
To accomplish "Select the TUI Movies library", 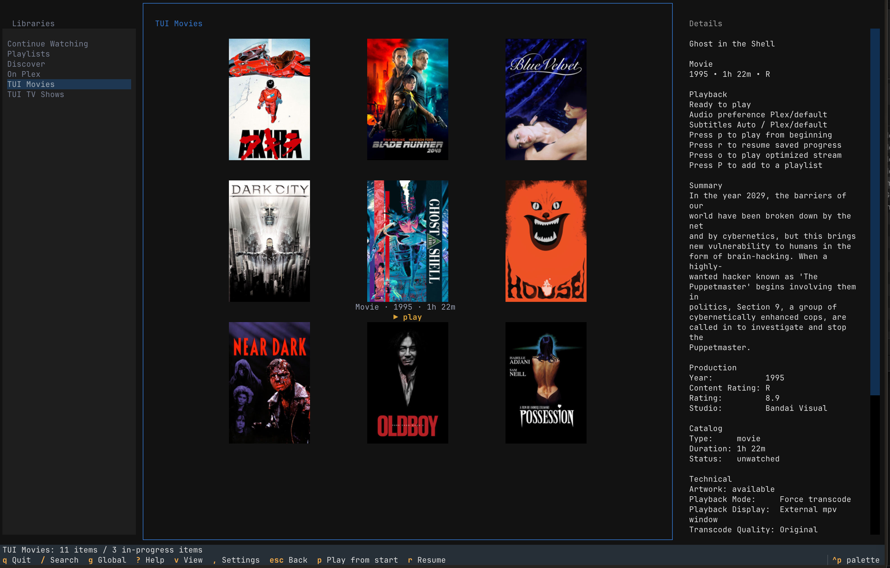I will (x=69, y=85).
